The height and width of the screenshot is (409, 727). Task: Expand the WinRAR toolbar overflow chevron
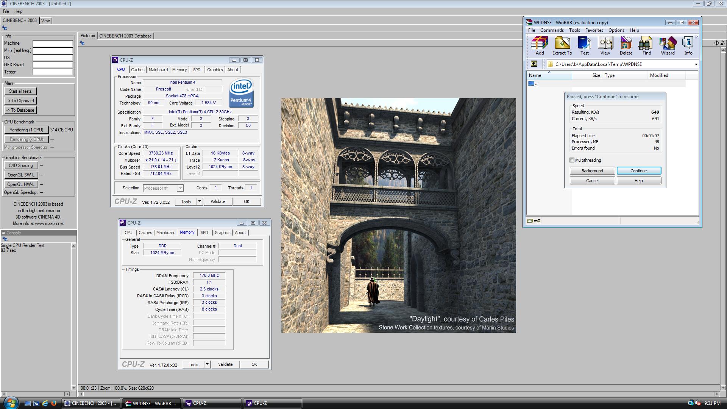point(696,37)
